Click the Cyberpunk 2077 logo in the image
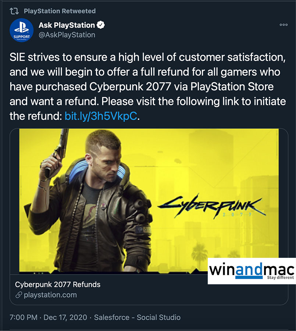Screen dimensions: 296x331 point(212,206)
